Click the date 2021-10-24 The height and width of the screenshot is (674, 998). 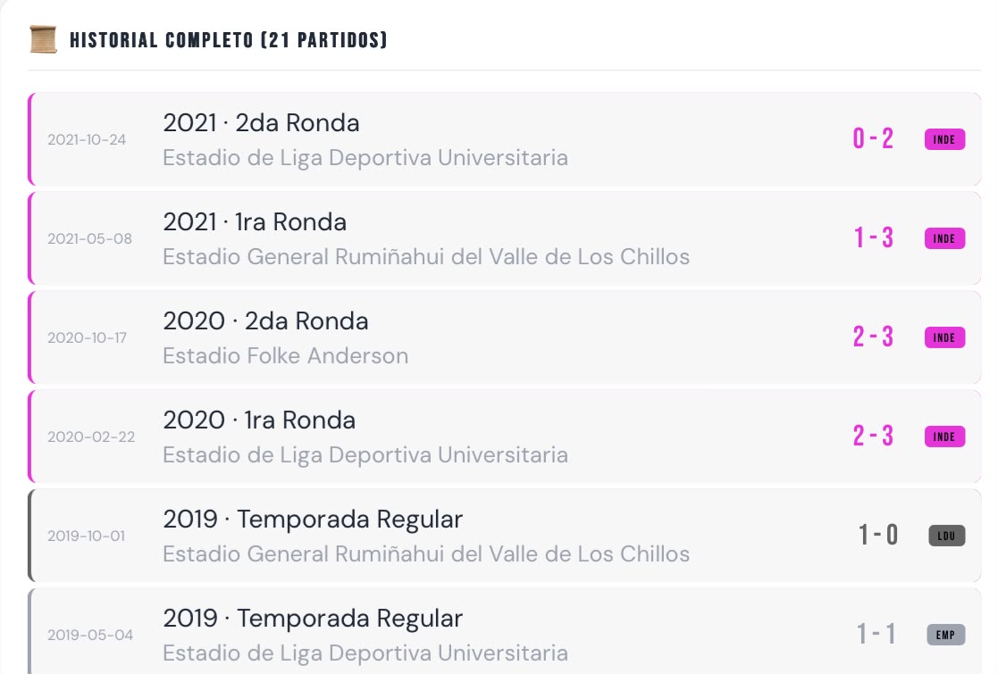tap(87, 139)
